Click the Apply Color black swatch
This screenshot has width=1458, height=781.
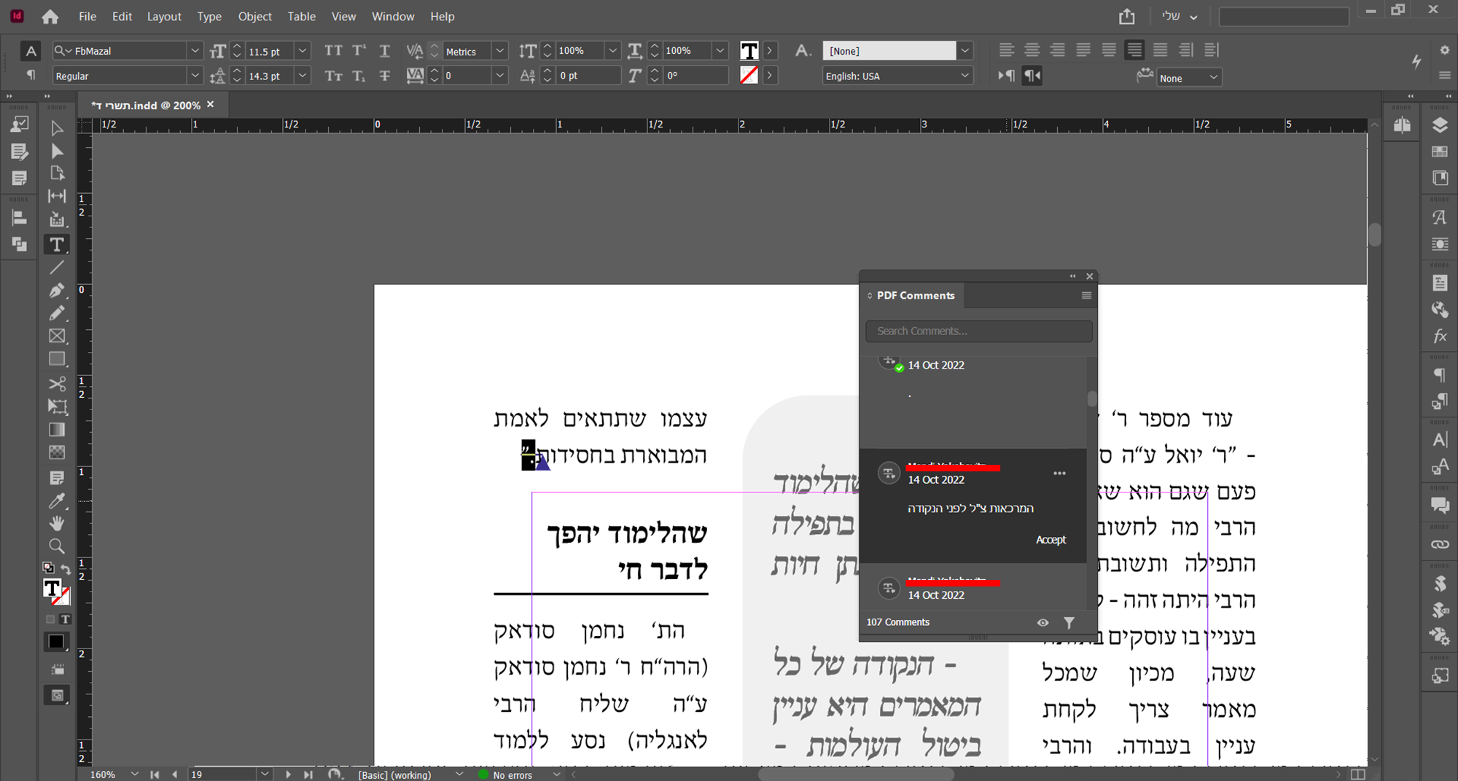click(56, 642)
